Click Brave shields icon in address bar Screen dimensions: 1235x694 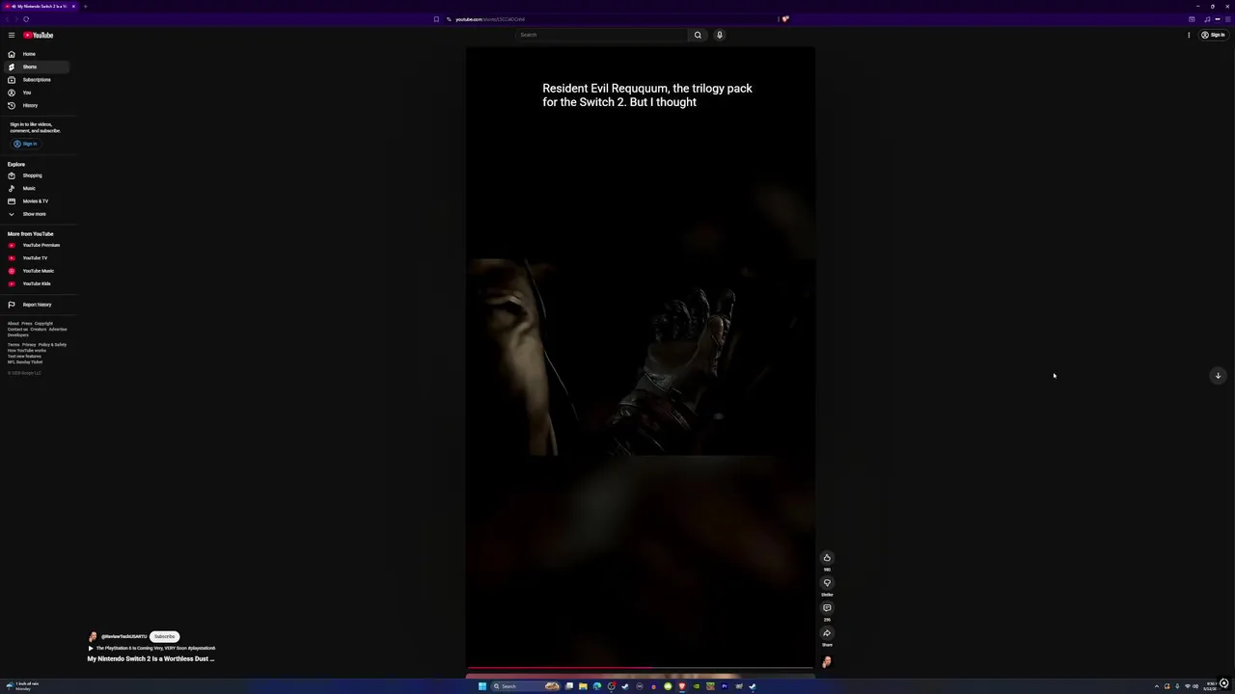coord(785,19)
